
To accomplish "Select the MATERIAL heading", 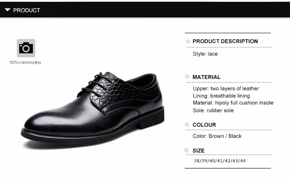I will tap(206, 77).
